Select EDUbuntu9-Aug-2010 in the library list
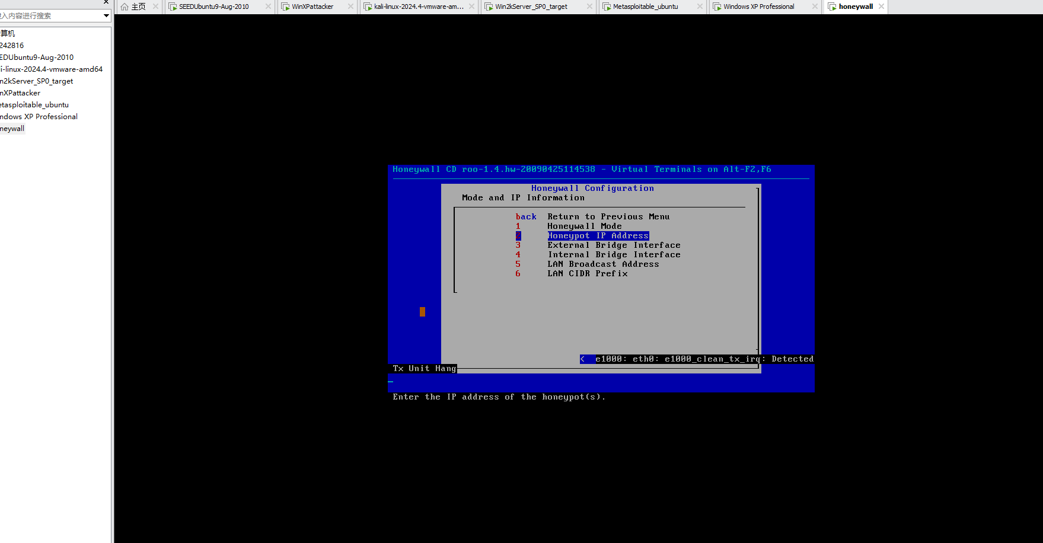Image resolution: width=1043 pixels, height=543 pixels. pos(37,58)
